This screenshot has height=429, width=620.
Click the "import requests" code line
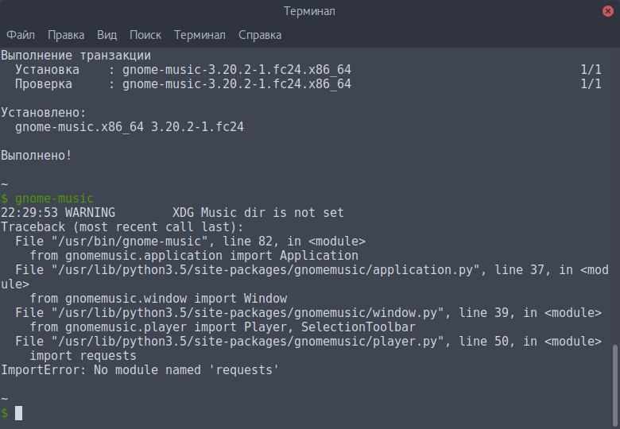[x=72, y=356]
